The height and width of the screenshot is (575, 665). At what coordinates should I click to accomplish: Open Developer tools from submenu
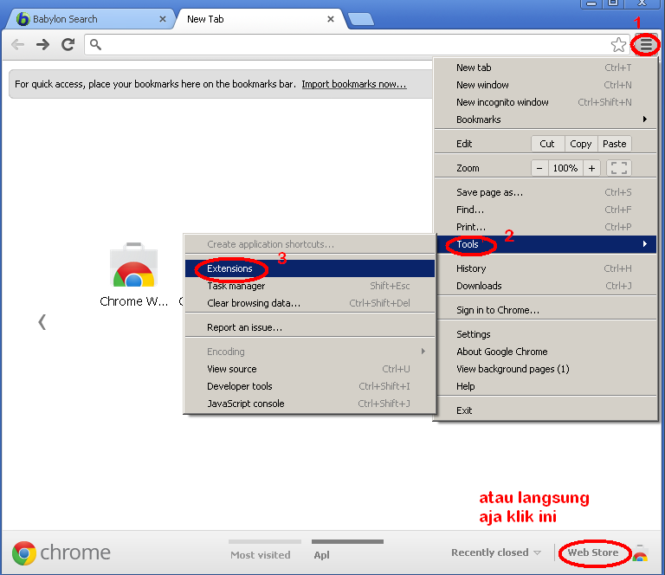(310, 386)
